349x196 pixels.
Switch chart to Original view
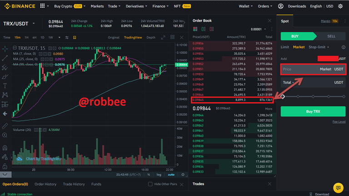[114, 38]
